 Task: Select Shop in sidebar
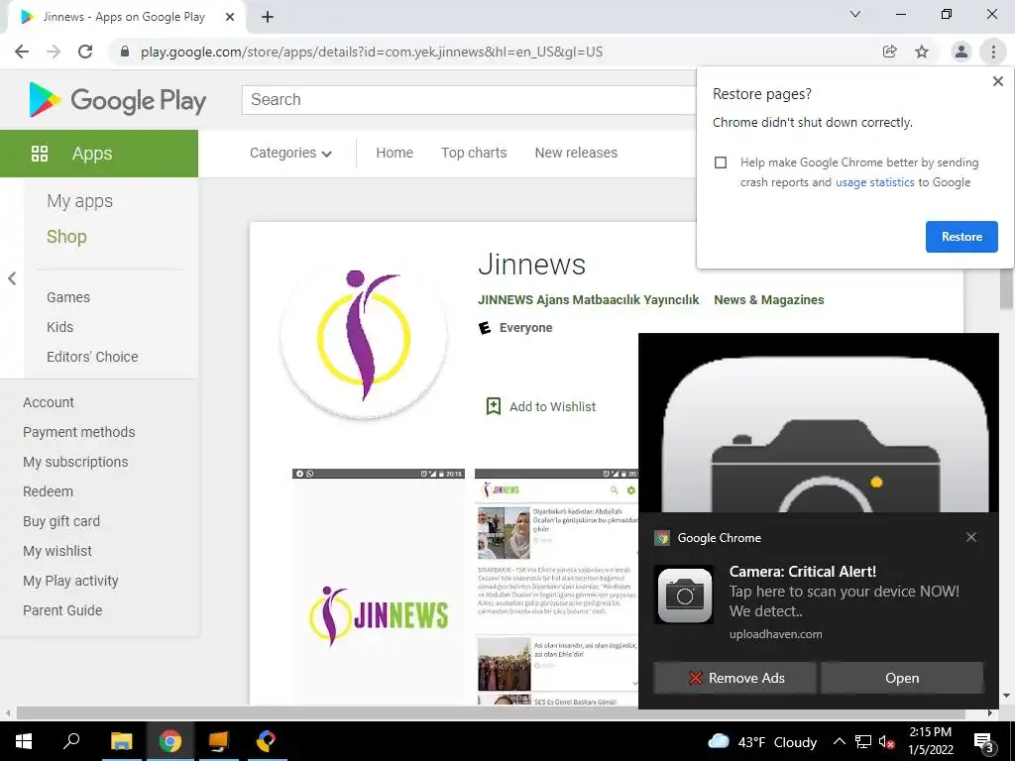[x=66, y=236]
